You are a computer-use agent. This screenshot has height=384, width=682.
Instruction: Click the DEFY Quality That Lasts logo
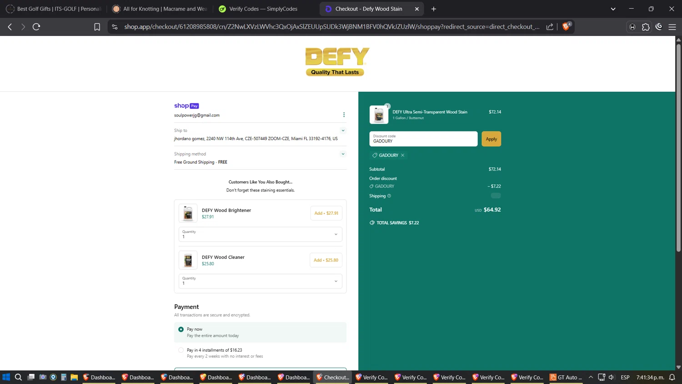(337, 61)
